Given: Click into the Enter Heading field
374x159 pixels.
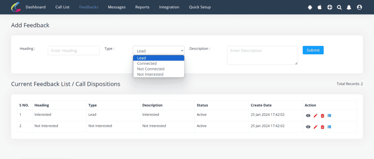Looking at the screenshot, I should [74, 51].
